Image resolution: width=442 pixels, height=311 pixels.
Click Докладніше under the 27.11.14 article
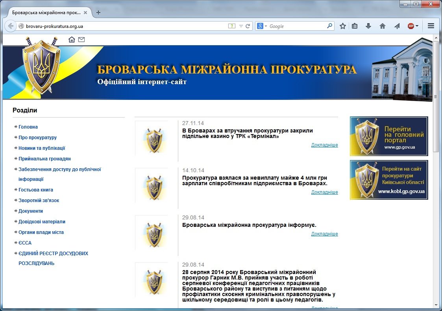324,145
